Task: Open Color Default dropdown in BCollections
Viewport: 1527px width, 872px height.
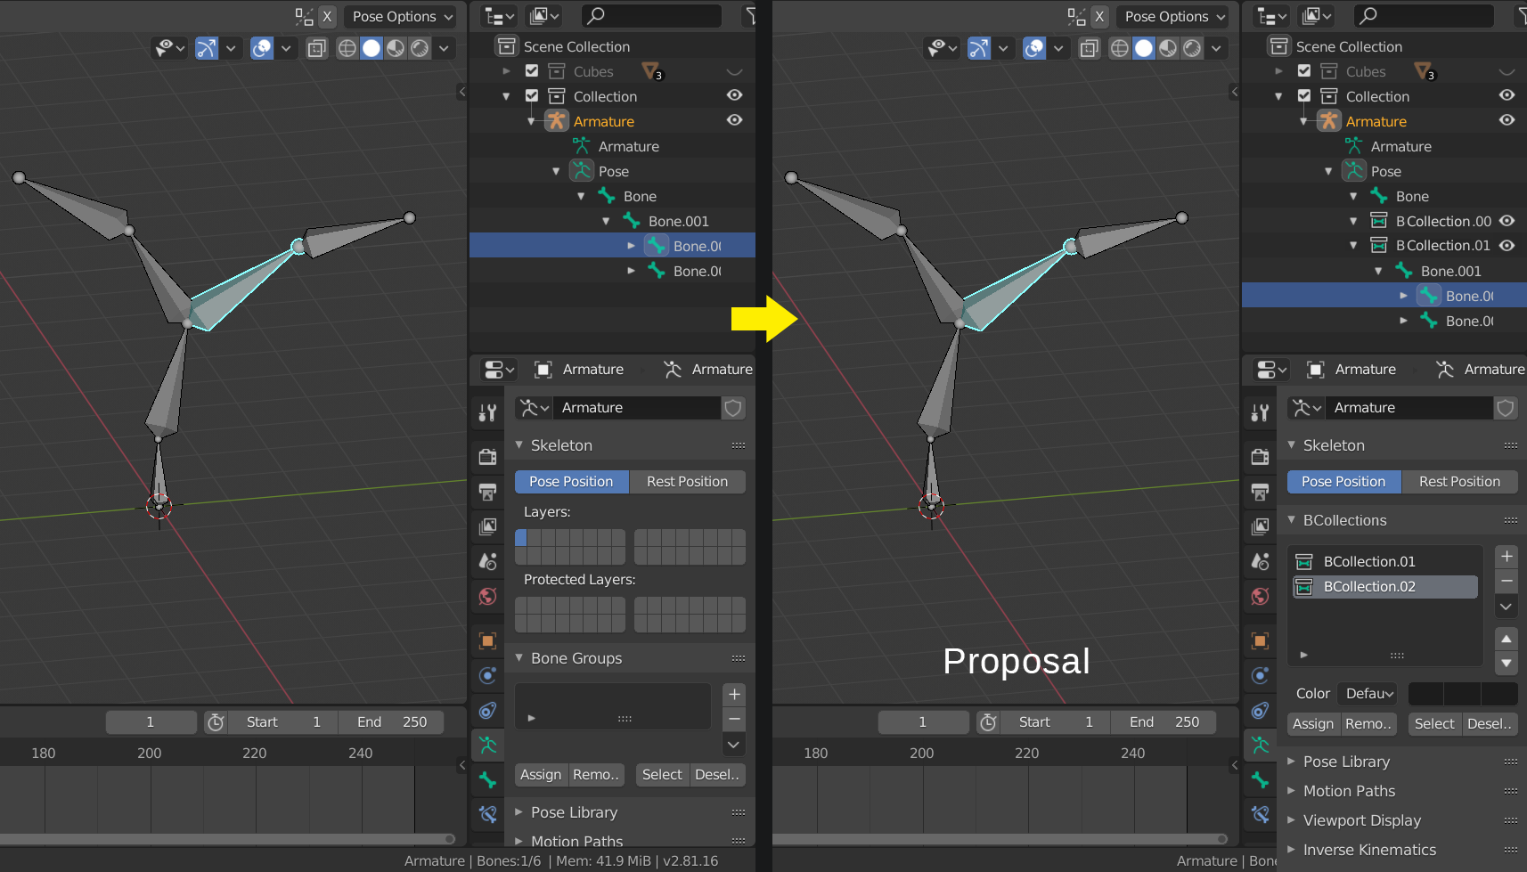Action: click(1369, 693)
